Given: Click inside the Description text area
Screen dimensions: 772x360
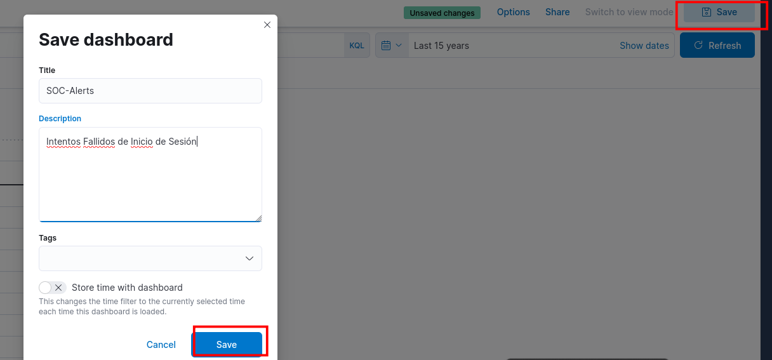Looking at the screenshot, I should tap(150, 178).
